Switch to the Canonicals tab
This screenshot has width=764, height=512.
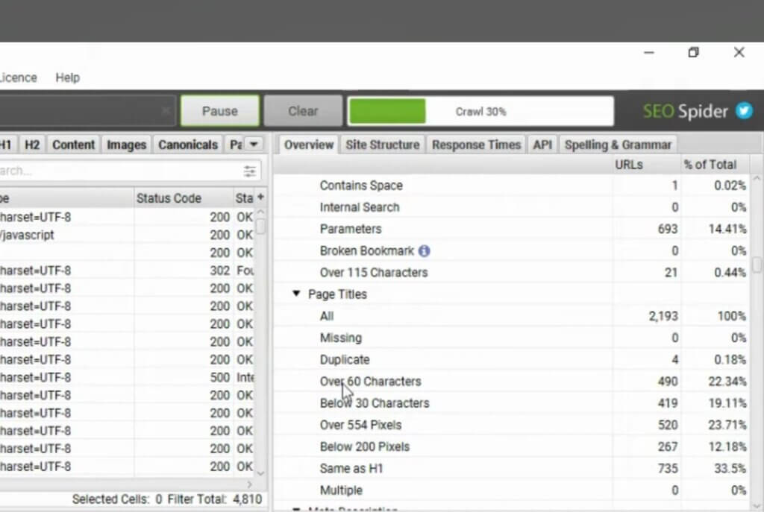187,145
